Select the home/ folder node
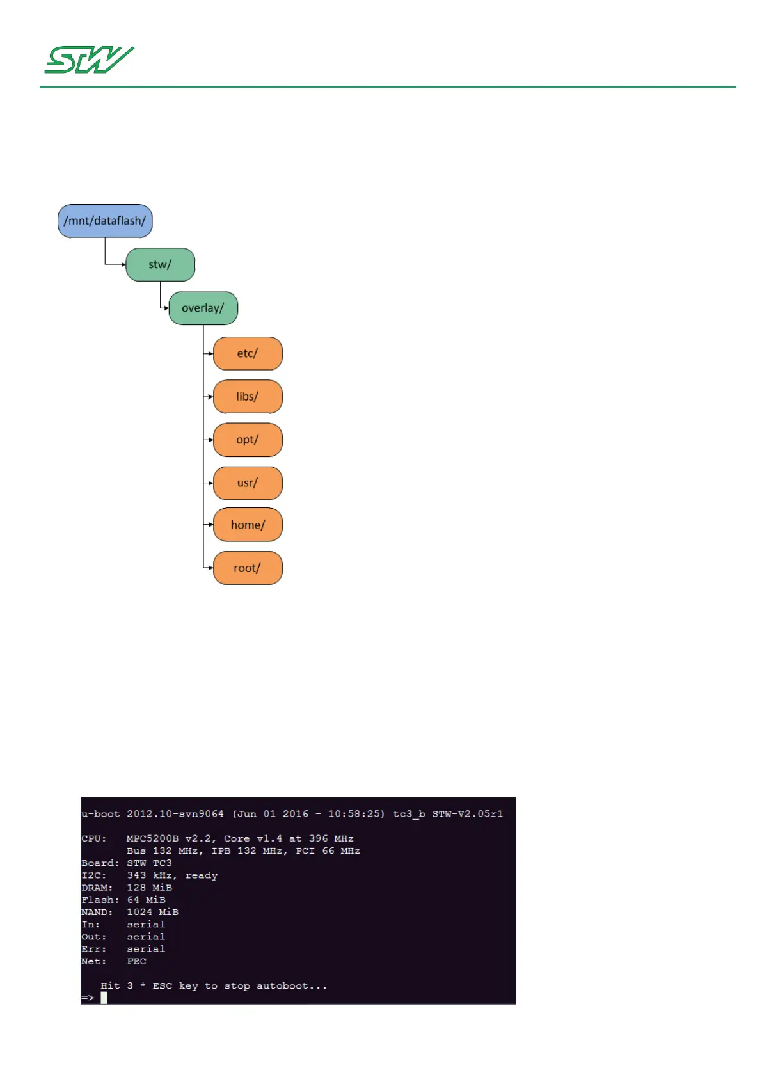The height and width of the screenshot is (1077, 762). point(248,525)
